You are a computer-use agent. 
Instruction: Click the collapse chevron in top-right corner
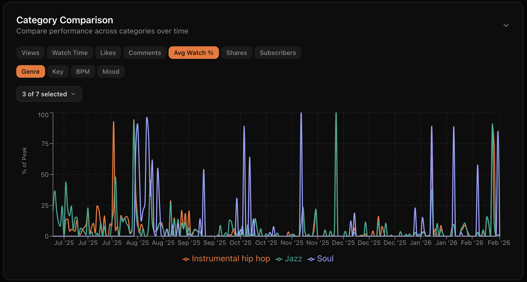click(x=506, y=25)
